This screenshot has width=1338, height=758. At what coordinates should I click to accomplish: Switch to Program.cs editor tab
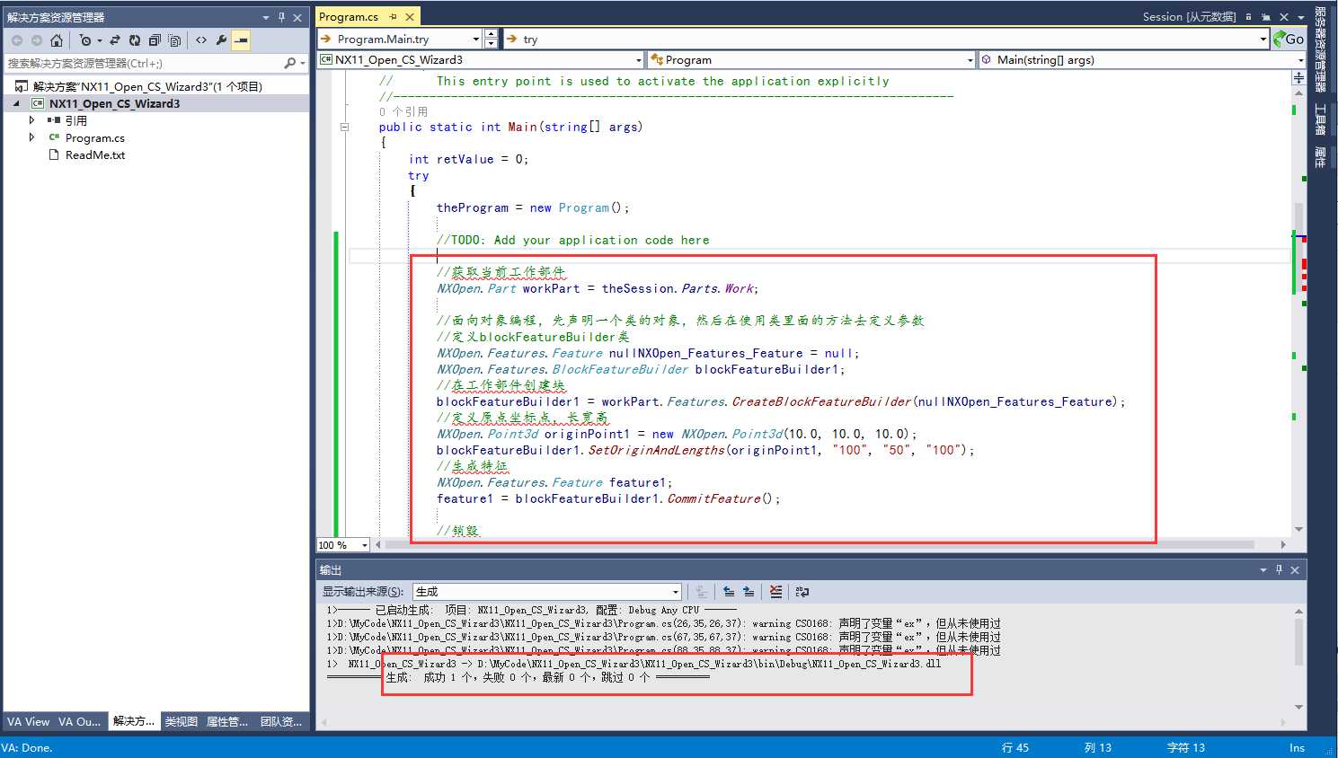click(349, 16)
